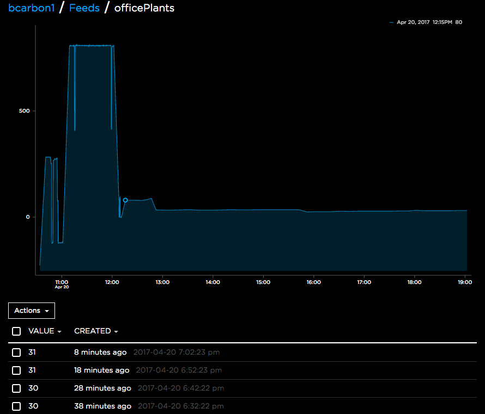Select the checkbox for 6:52:23 pm entry
This screenshot has height=414, width=485.
tap(16, 370)
